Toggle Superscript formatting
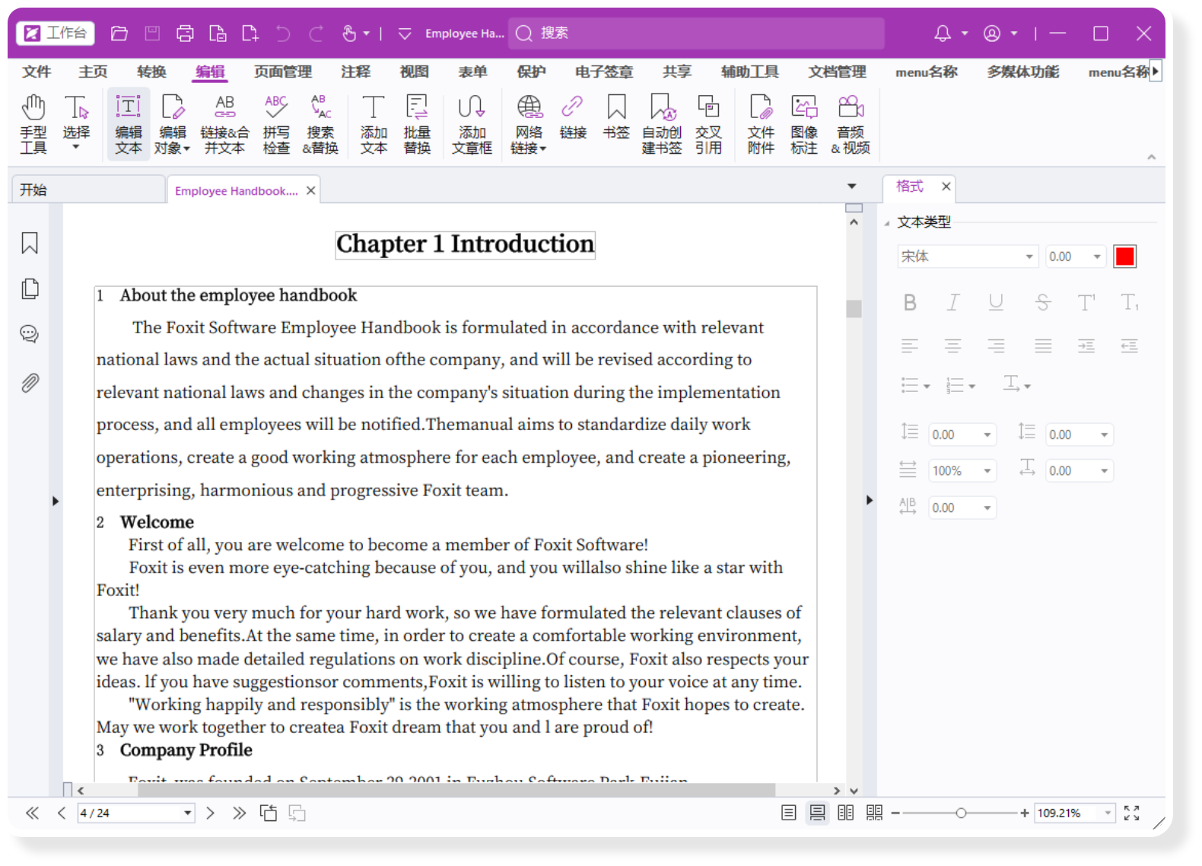 [1086, 303]
